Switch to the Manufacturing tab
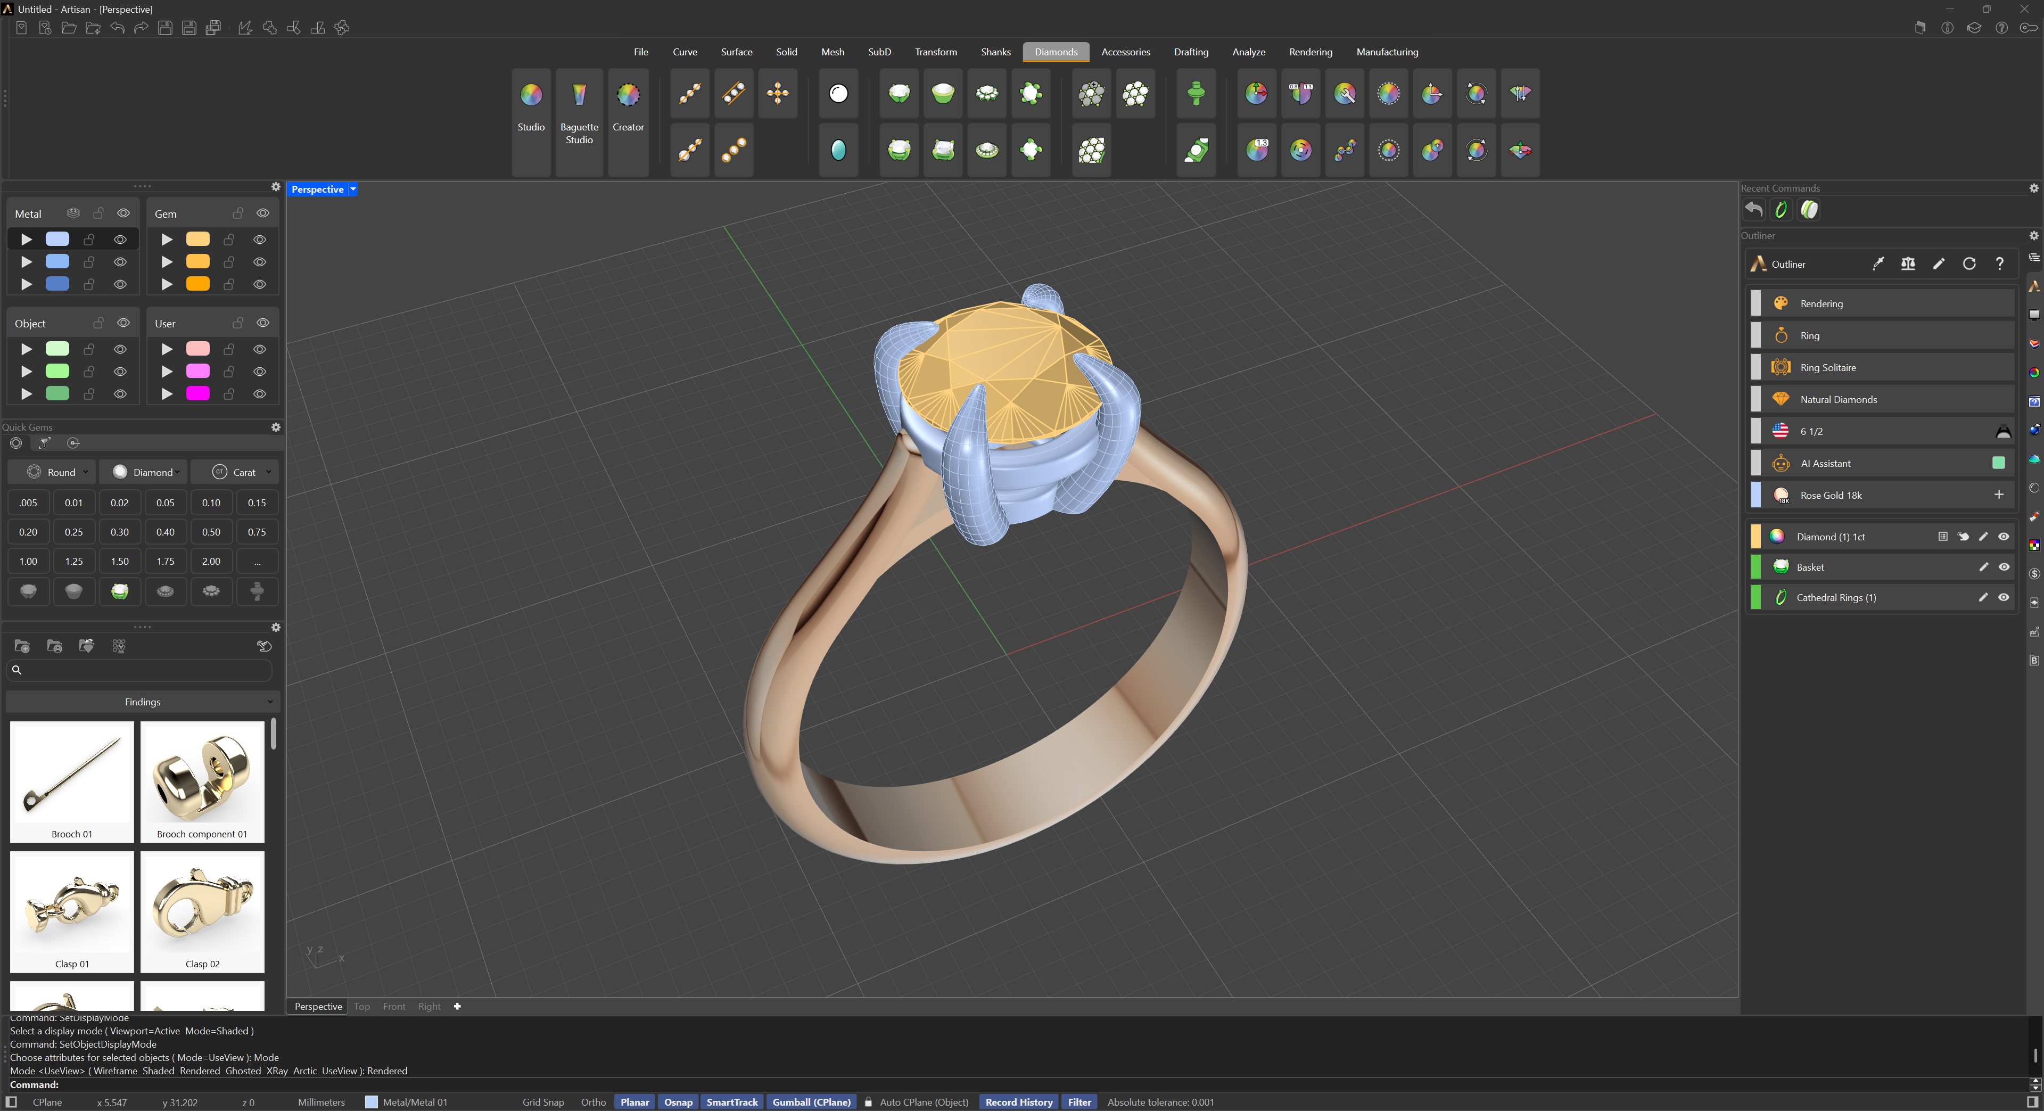Screen dimensions: 2044x1111 (1387, 52)
